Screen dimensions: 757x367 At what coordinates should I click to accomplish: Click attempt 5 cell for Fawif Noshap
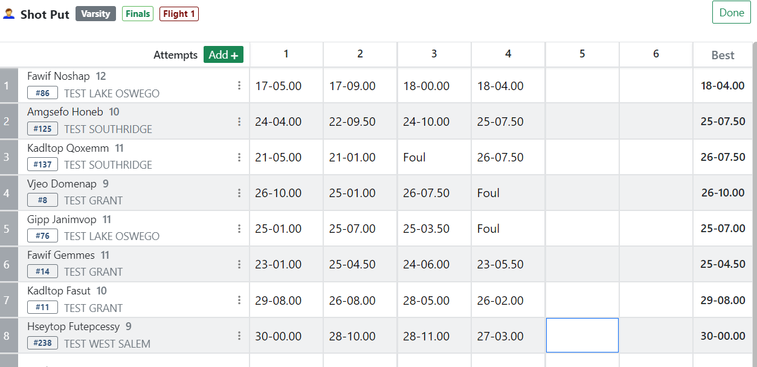tap(582, 86)
